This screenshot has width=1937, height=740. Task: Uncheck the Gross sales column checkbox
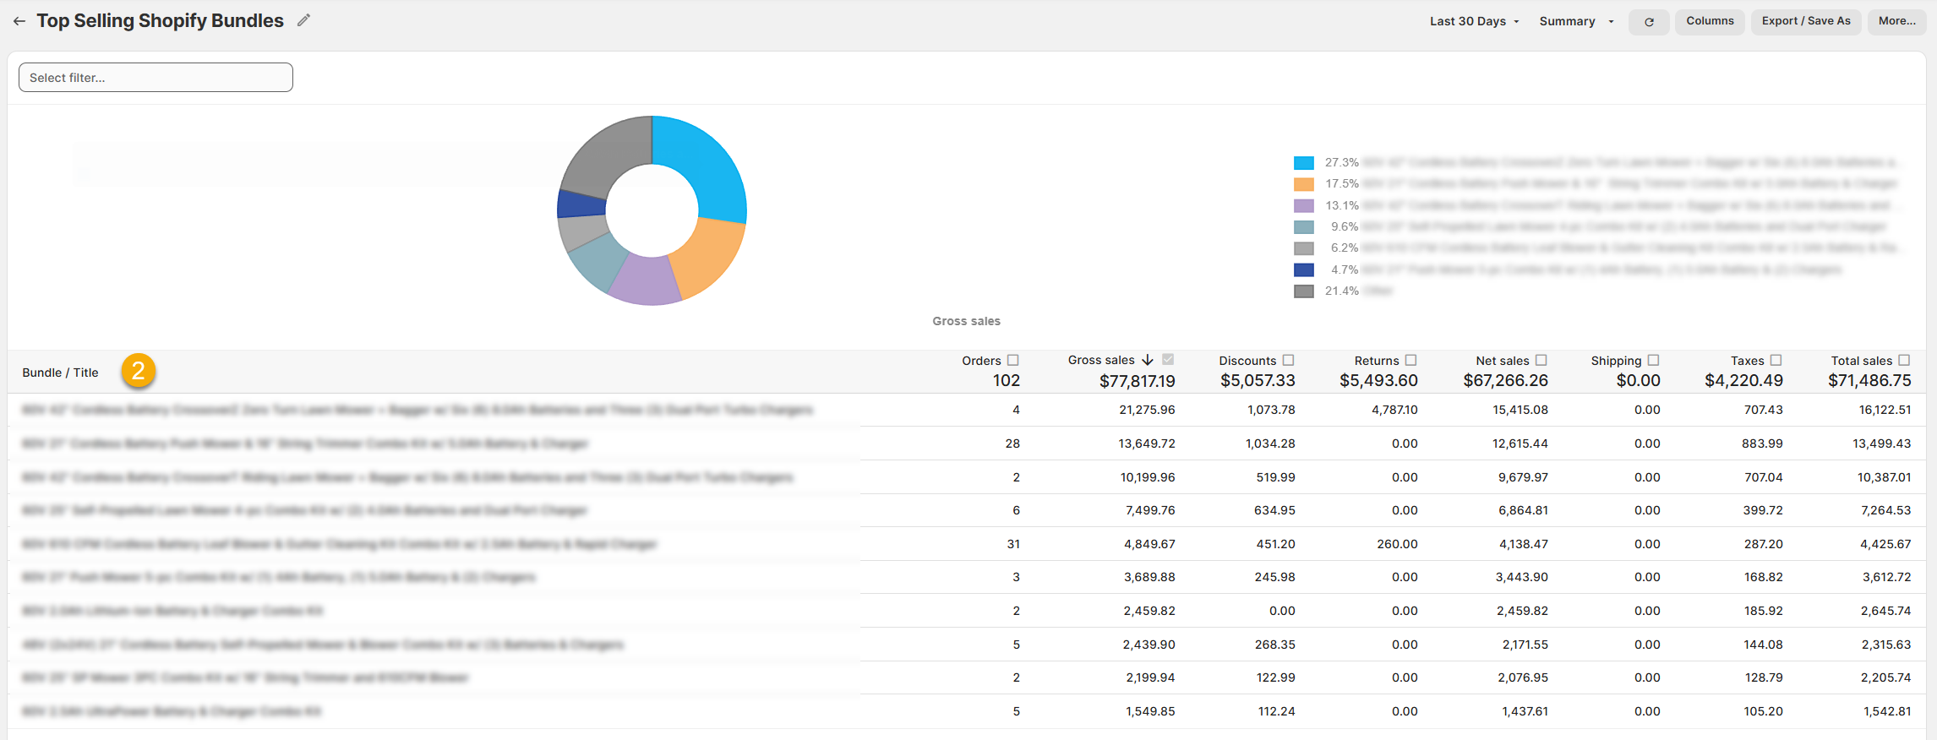[1168, 360]
